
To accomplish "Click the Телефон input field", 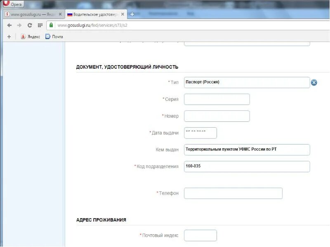I will coord(233,193).
